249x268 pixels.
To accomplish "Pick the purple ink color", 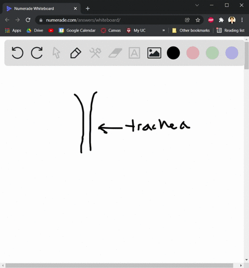I will 232,53.
